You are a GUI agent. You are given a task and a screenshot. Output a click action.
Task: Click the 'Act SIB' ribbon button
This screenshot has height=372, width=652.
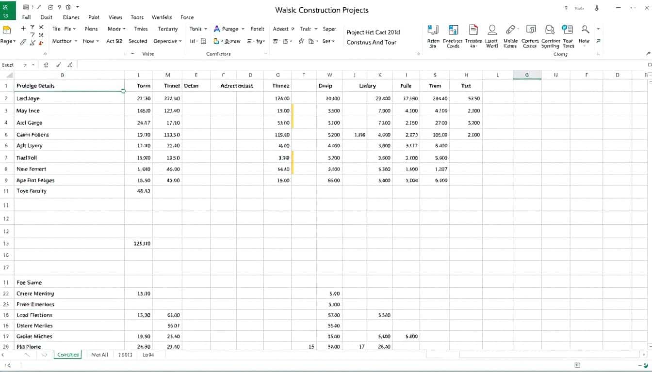[114, 41]
